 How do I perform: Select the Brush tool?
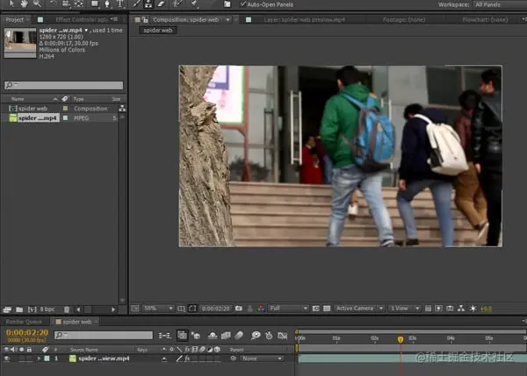[136, 4]
